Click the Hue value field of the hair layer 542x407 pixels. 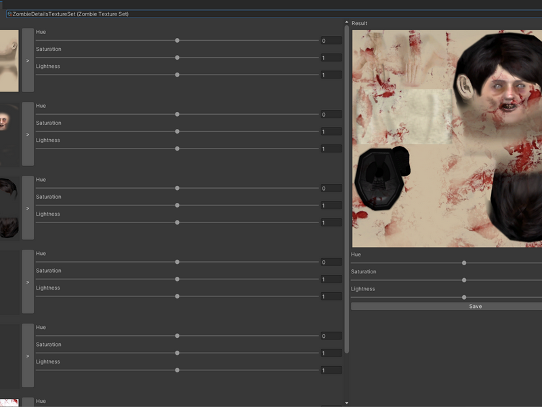[331, 189]
